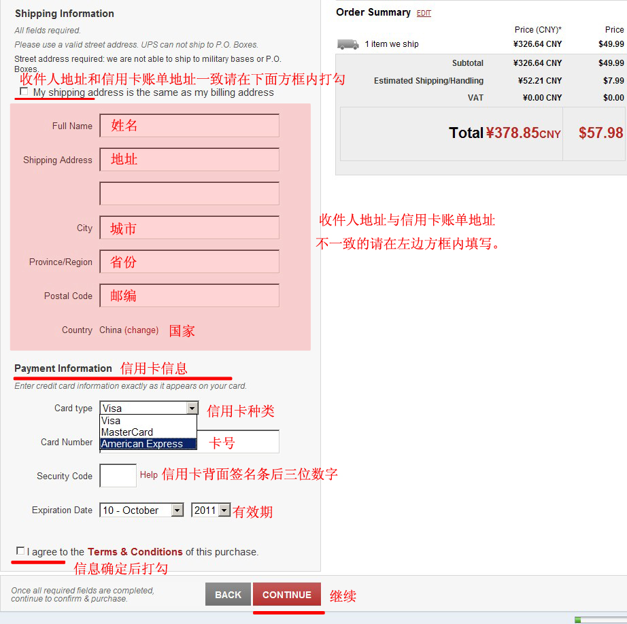The width and height of the screenshot is (627, 624).
Task: Agree to the Terms & Conditions checkbox
Action: (x=20, y=551)
